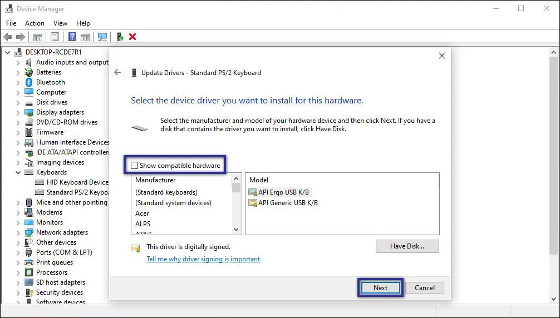Close the Update Drivers dialog with X
The image size is (560, 318).
tap(442, 56)
